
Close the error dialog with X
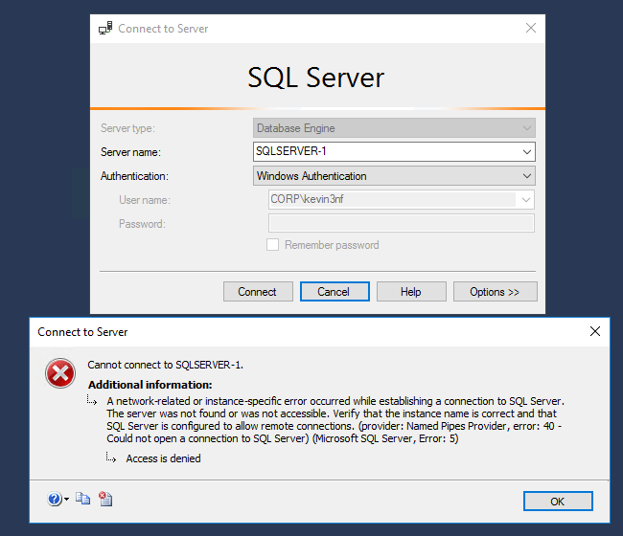(x=595, y=331)
